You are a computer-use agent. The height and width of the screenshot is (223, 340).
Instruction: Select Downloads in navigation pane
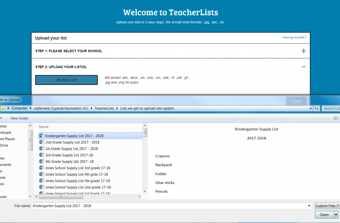pyautogui.click(x=6, y=132)
